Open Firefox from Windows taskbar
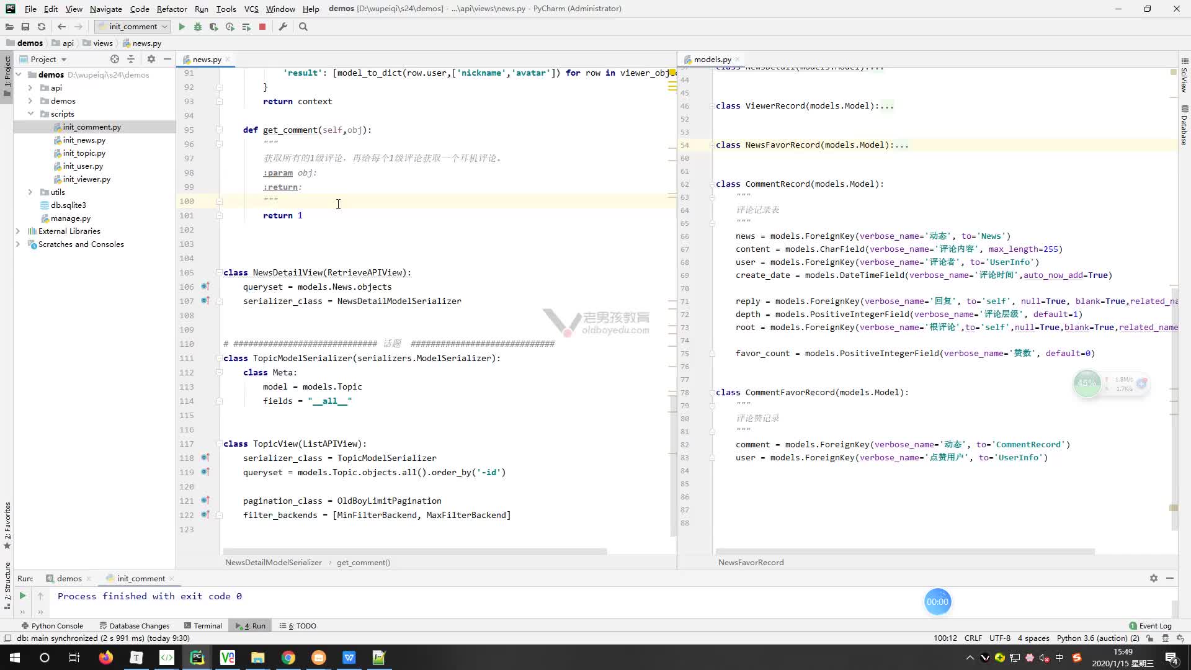This screenshot has width=1191, height=670. [106, 658]
